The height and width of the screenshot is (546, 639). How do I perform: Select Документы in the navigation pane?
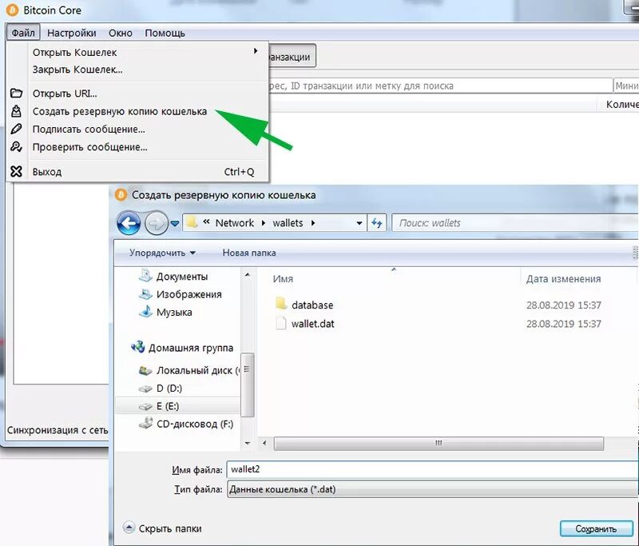[x=182, y=277]
